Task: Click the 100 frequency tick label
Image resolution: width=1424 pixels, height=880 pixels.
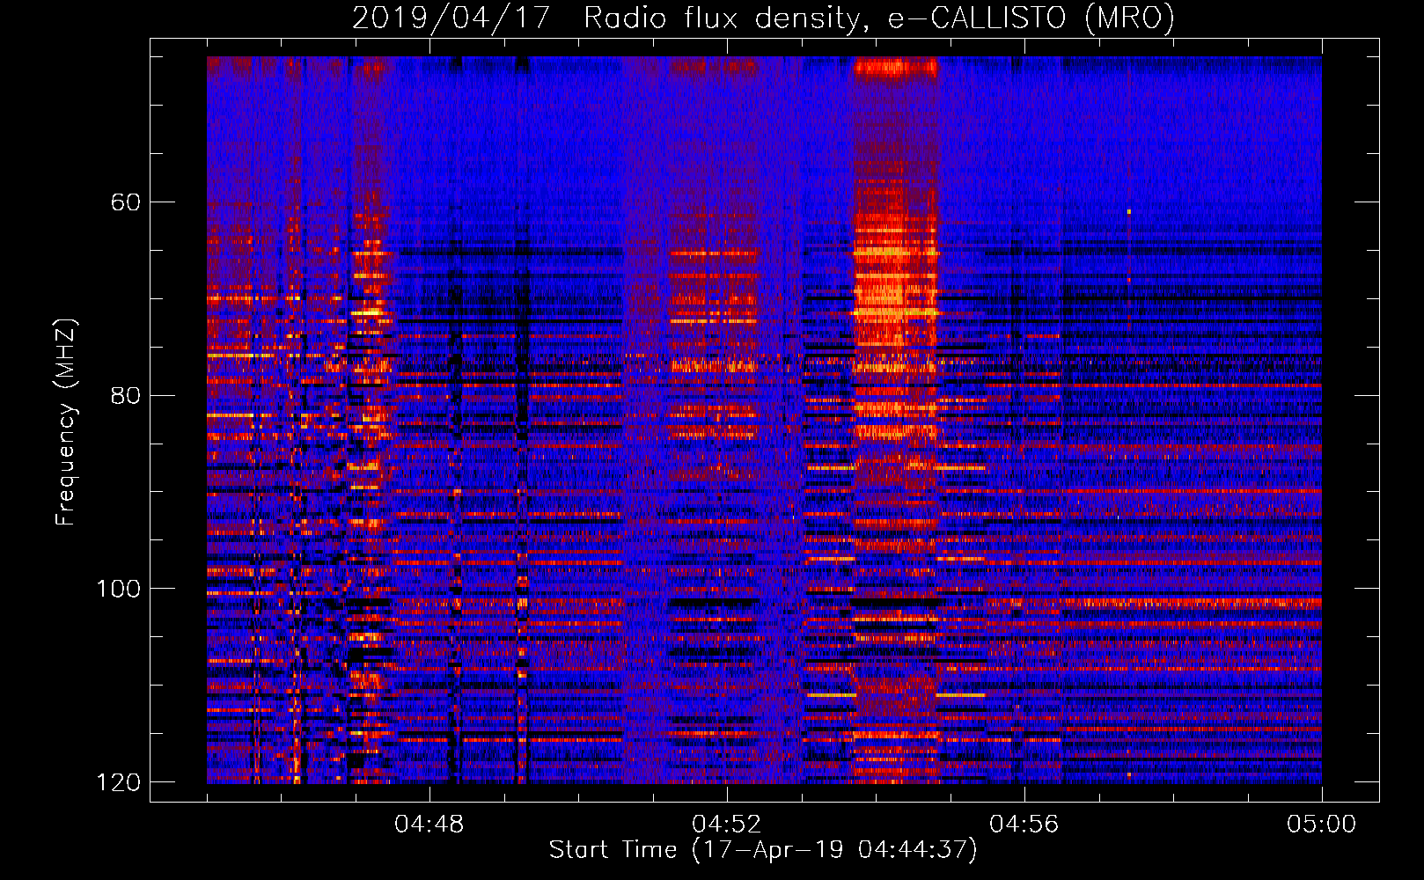Action: click(118, 589)
